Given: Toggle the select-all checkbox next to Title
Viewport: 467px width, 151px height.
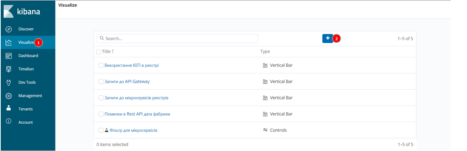Looking at the screenshot, I should (99, 52).
